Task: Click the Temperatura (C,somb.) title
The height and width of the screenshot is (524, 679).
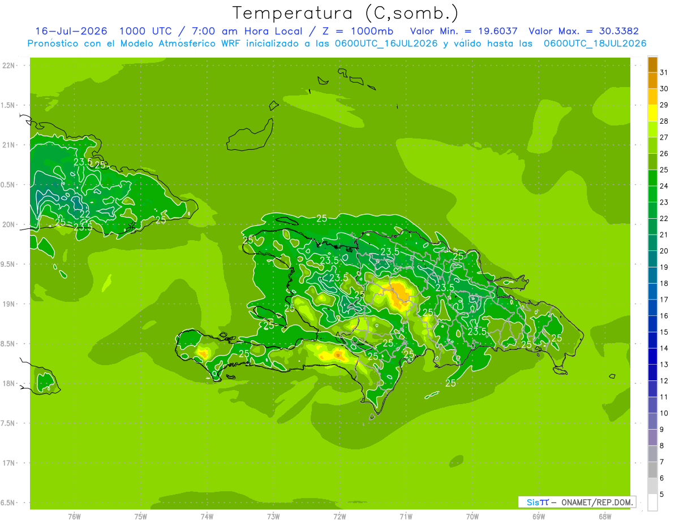Action: coord(345,13)
